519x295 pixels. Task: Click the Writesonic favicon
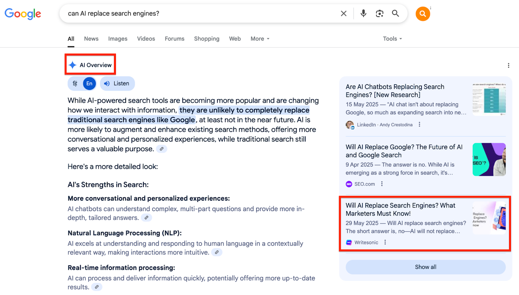(x=349, y=242)
